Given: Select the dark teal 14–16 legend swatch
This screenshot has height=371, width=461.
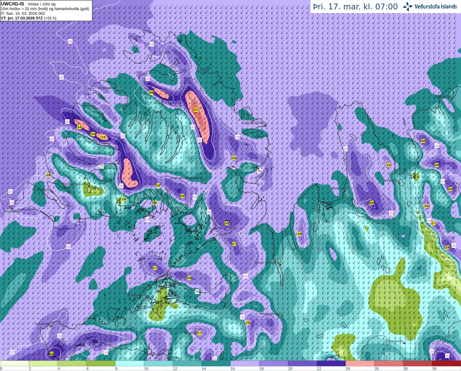Looking at the screenshot, I should tap(216, 363).
